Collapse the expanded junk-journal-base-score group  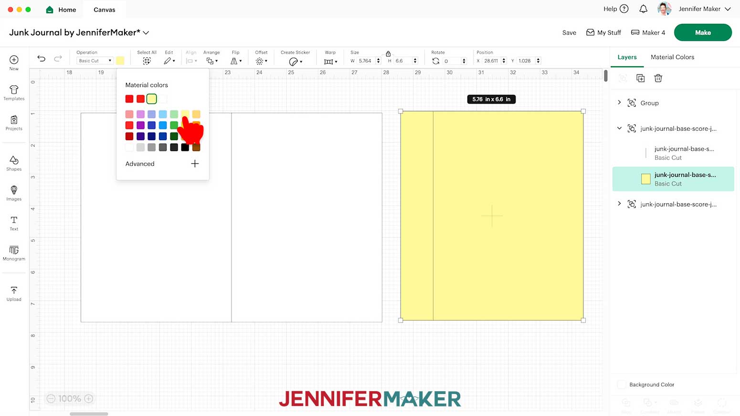pyautogui.click(x=619, y=128)
